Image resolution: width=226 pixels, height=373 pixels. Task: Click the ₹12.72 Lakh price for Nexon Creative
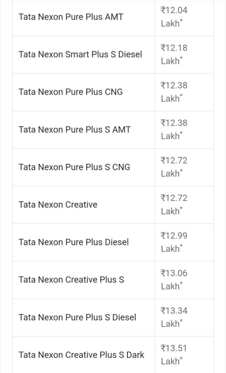coord(174,204)
